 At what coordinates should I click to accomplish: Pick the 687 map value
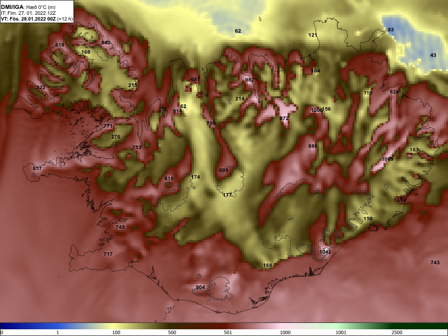(x=195, y=79)
